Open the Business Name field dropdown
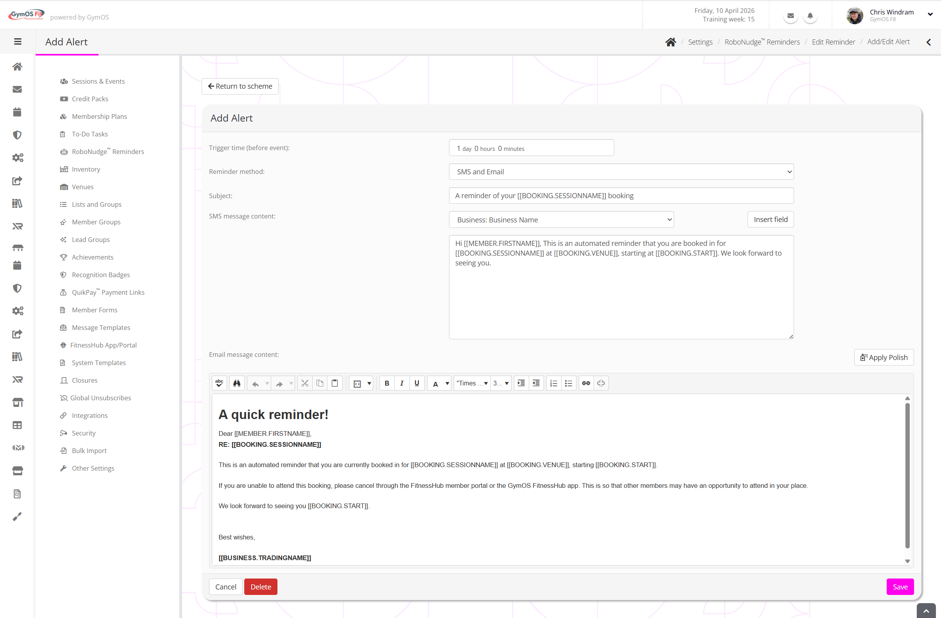 pos(561,220)
